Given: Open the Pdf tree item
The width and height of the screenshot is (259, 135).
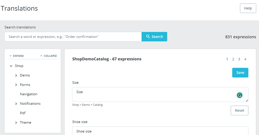Looking at the screenshot, I should tap(23, 113).
